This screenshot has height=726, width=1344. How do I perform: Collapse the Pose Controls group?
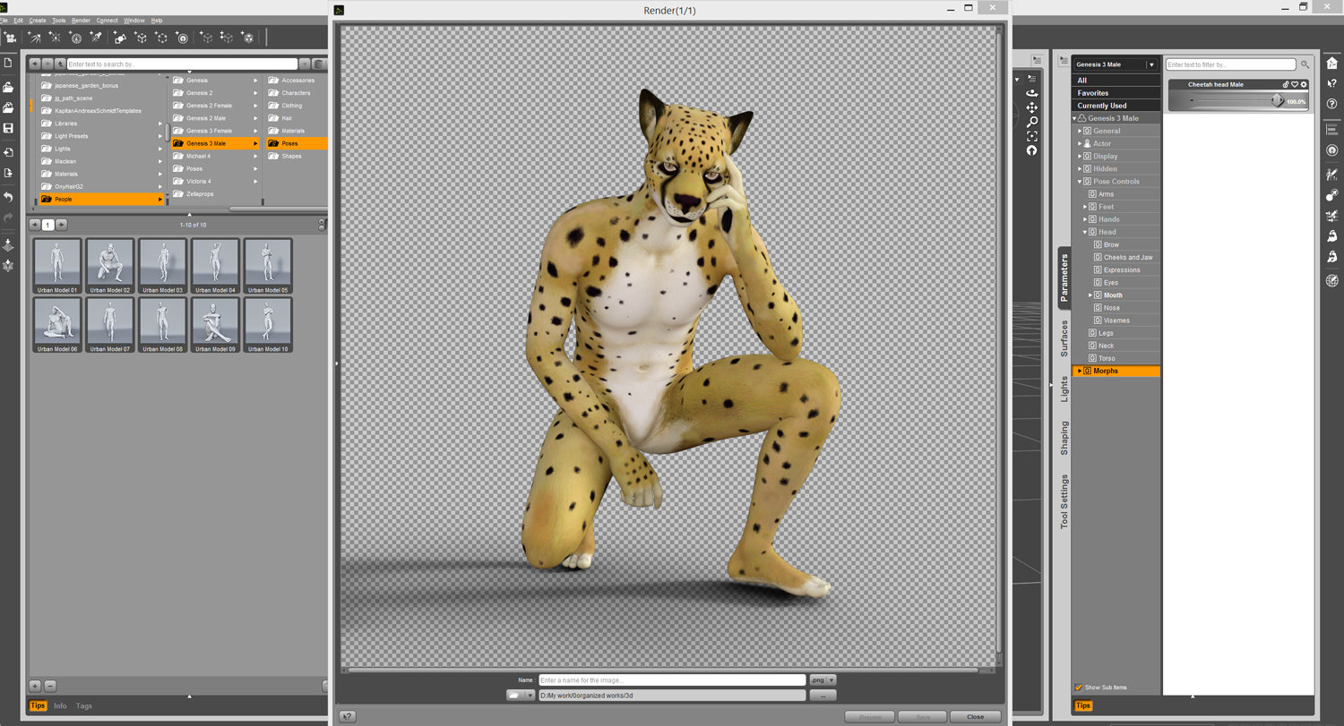(1080, 182)
